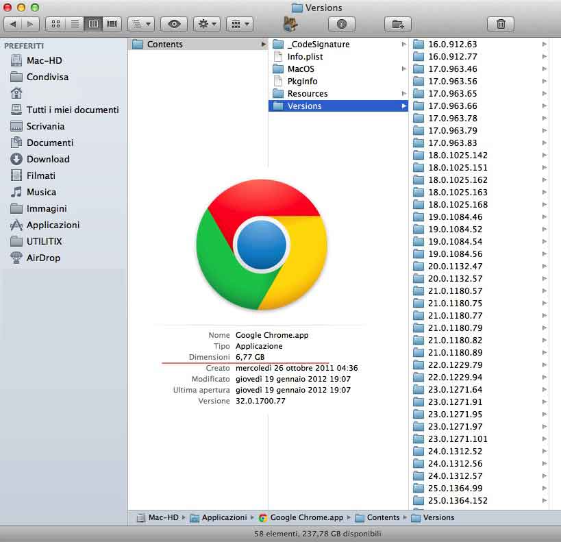561x542 pixels.
Task: Launch the Automator app icon in toolbar
Action: click(290, 24)
